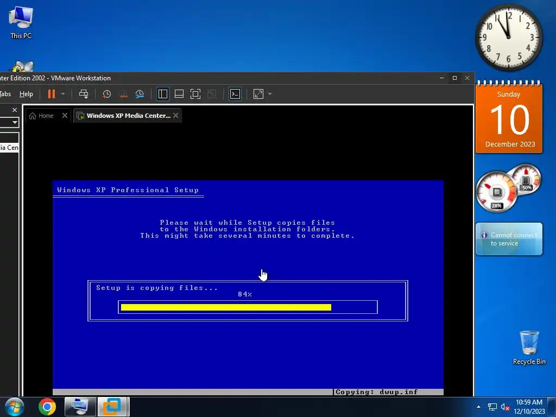The height and width of the screenshot is (417, 556).
Task: Click the calendar gadget showing Sunday 10
Action: click(509, 117)
